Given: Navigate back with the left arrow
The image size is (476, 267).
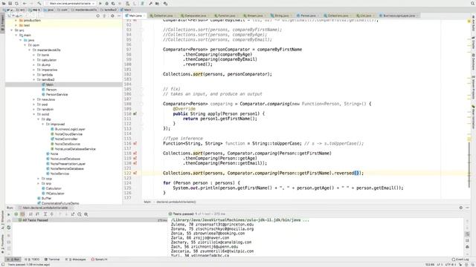Looking at the screenshot, I should (x=25, y=3).
